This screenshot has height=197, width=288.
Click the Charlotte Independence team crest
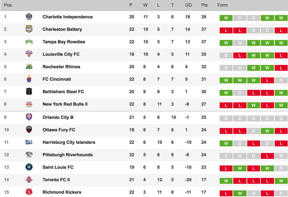click(x=29, y=17)
